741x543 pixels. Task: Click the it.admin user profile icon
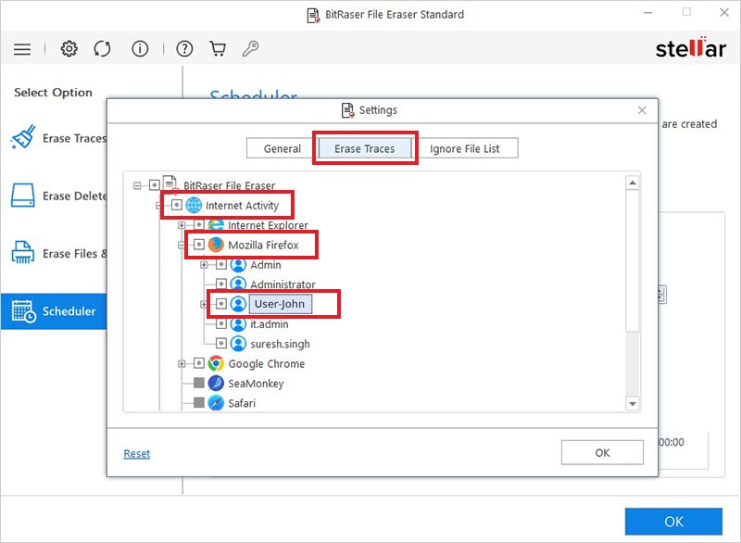click(238, 323)
